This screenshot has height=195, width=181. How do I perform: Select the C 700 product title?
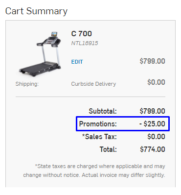click(82, 34)
